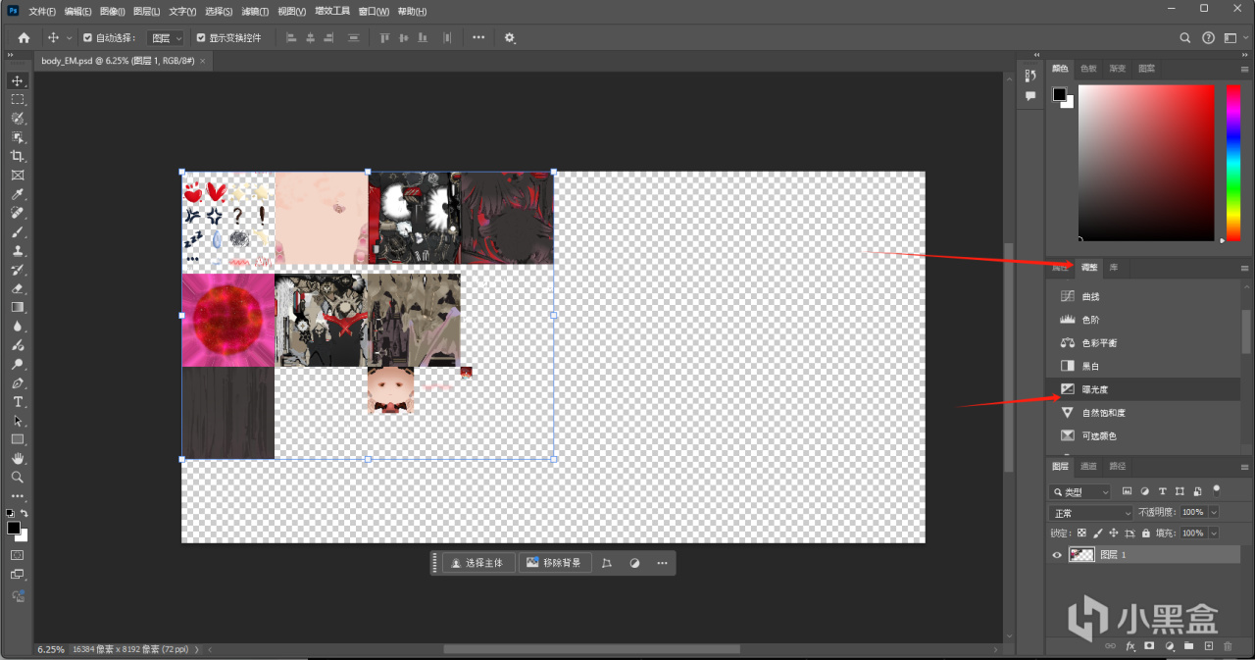Select the Eyedropper tool
The height and width of the screenshot is (660, 1255).
click(x=18, y=194)
